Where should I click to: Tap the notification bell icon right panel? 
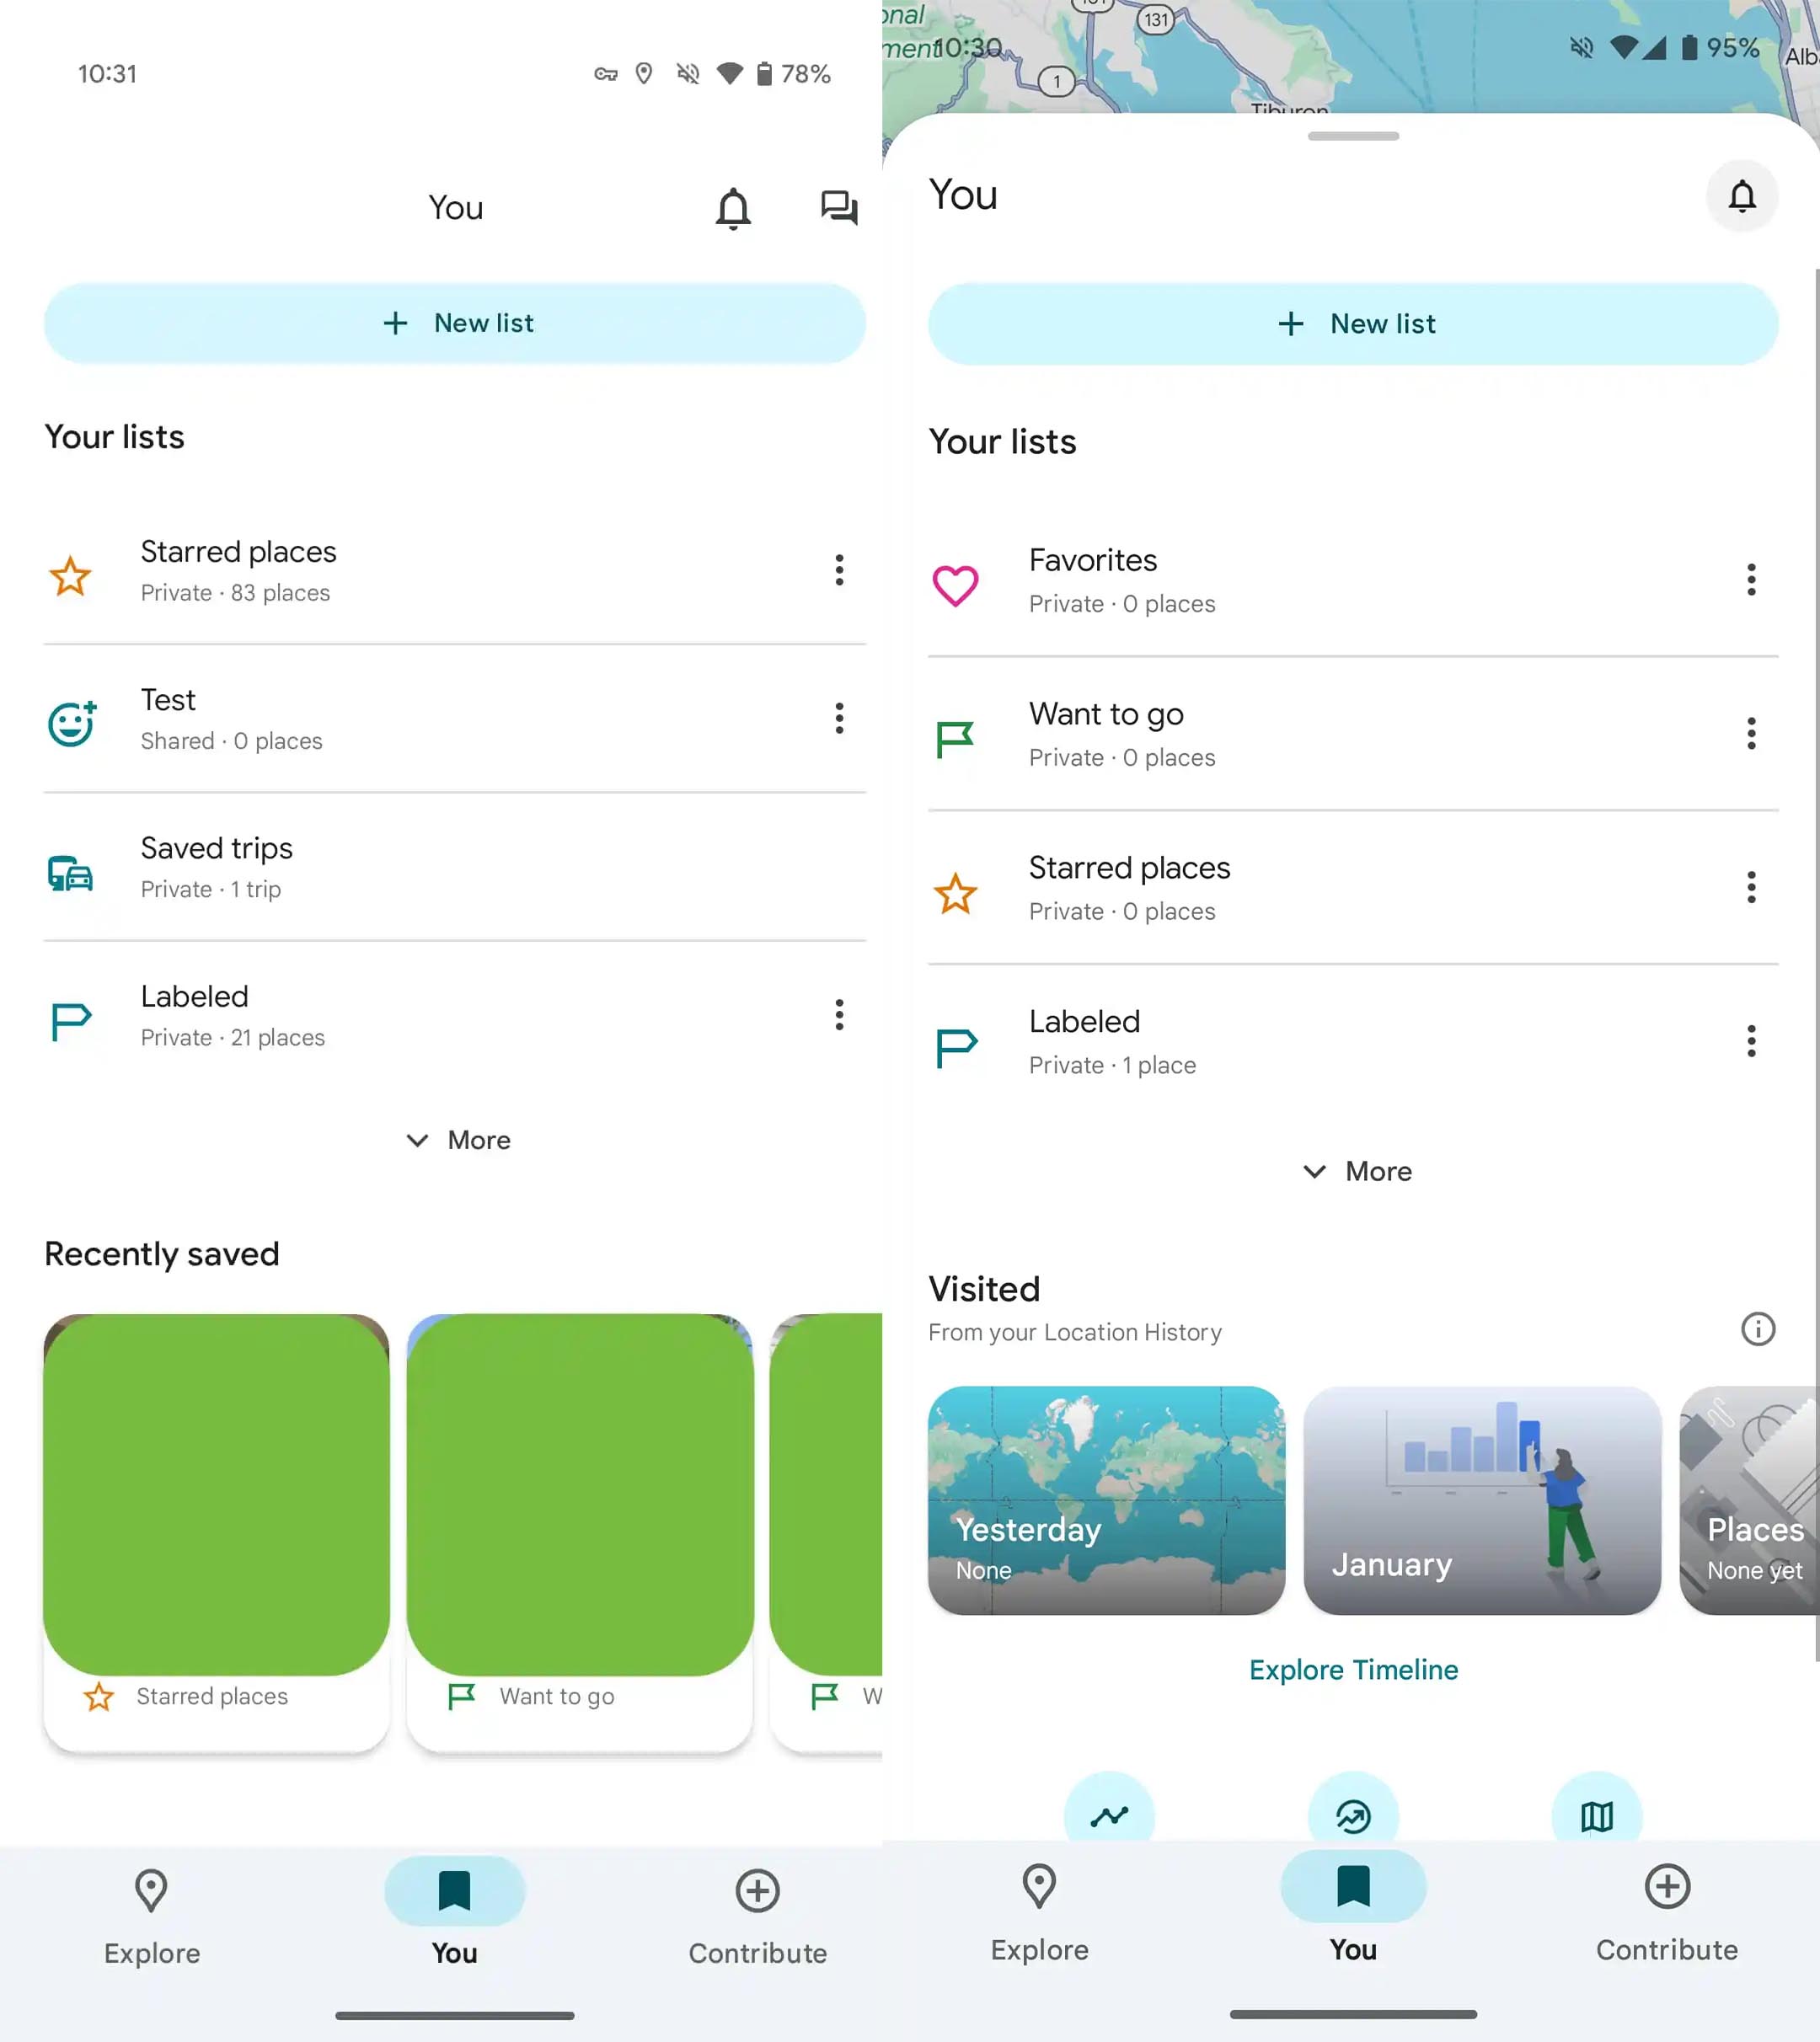(1741, 195)
